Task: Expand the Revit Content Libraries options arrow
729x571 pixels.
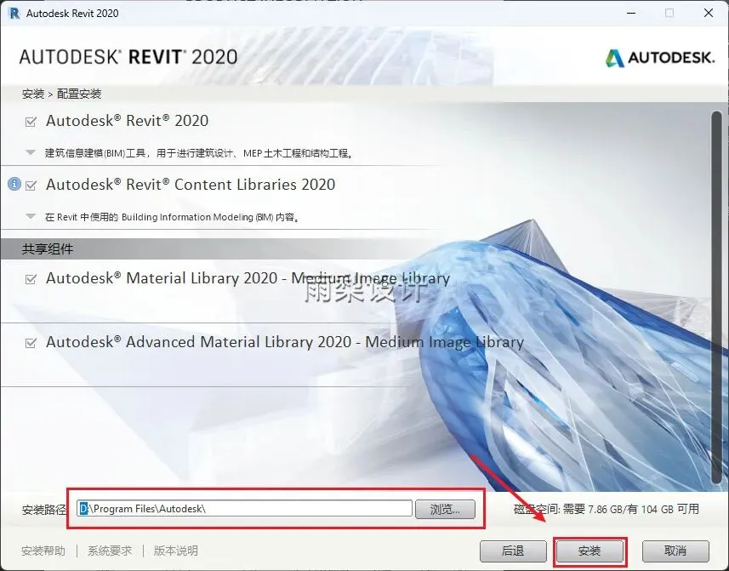Action: [31, 216]
